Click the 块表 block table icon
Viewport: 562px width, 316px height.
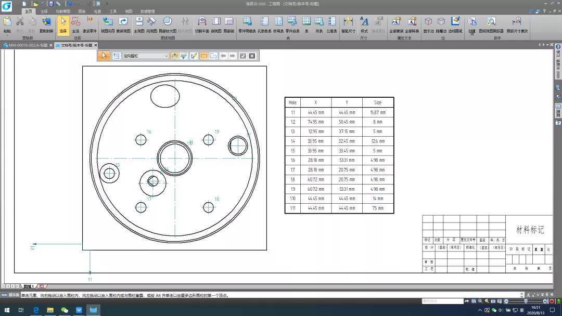coord(319,25)
